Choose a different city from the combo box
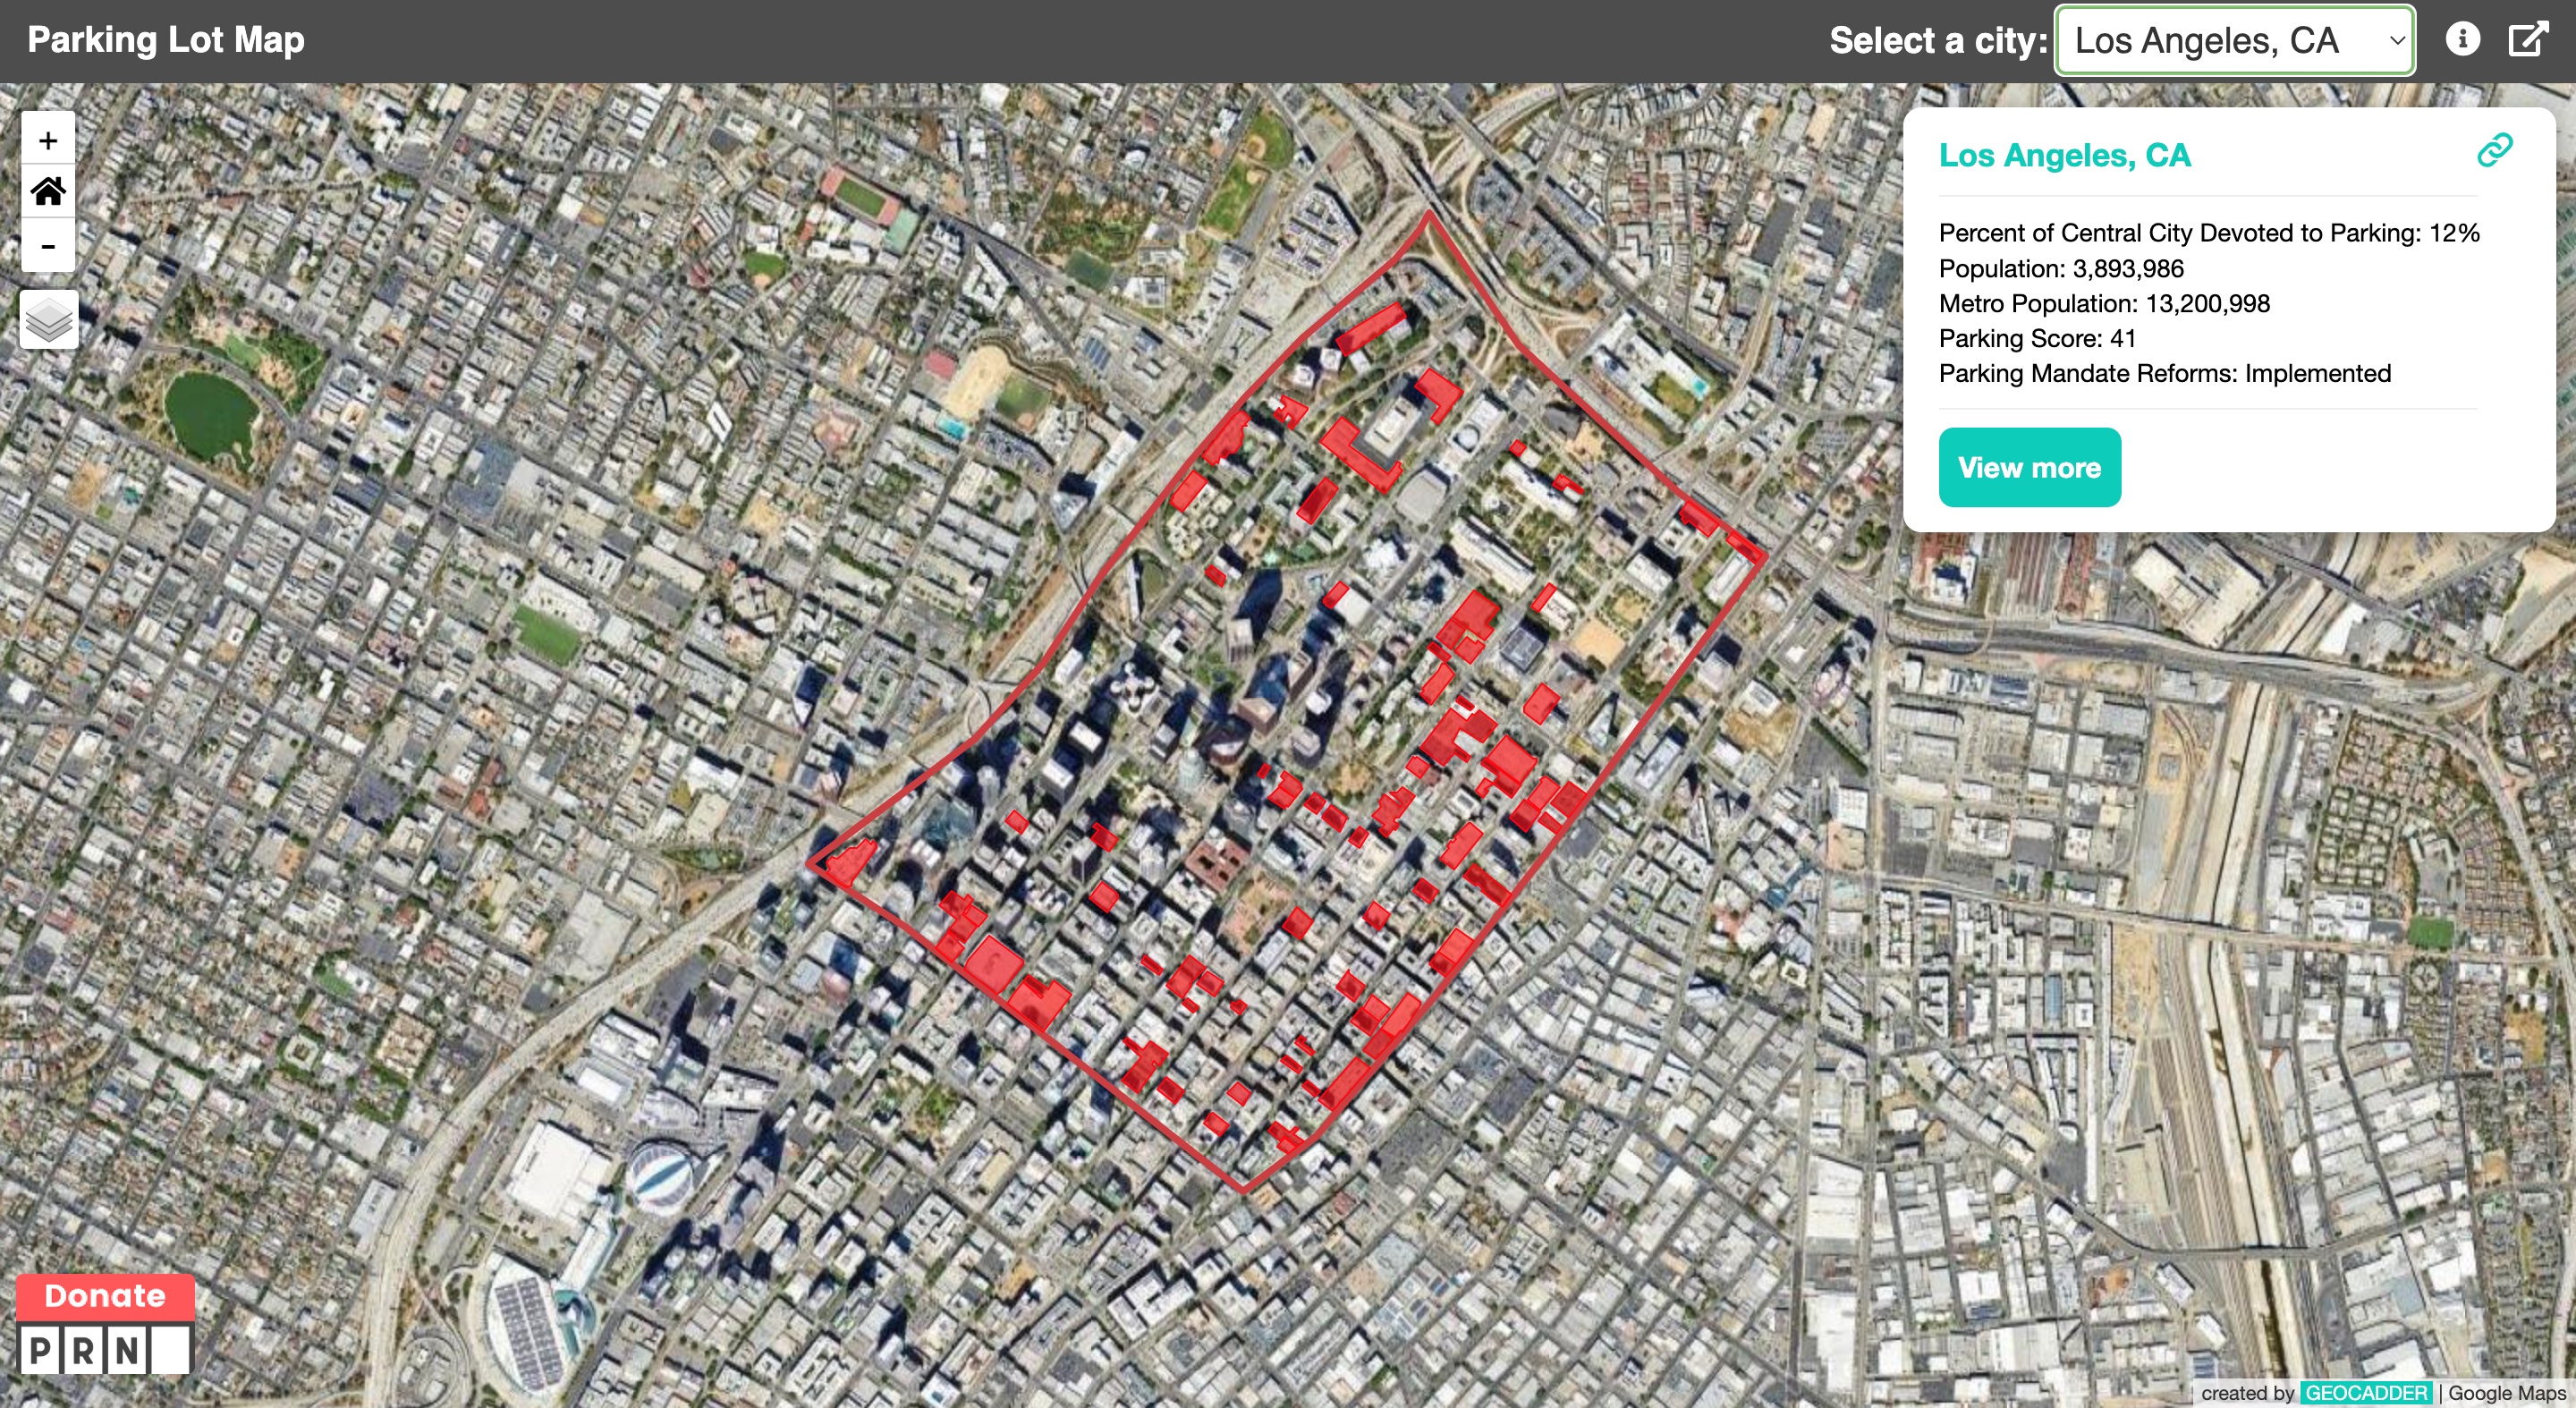 2236,40
